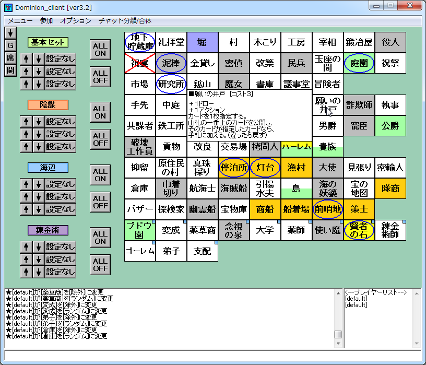This screenshot has width=426, height=365.
Task: Toggle the green 公爵 card
Action: point(390,126)
